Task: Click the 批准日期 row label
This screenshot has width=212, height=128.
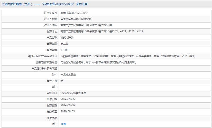Action: click(52, 99)
